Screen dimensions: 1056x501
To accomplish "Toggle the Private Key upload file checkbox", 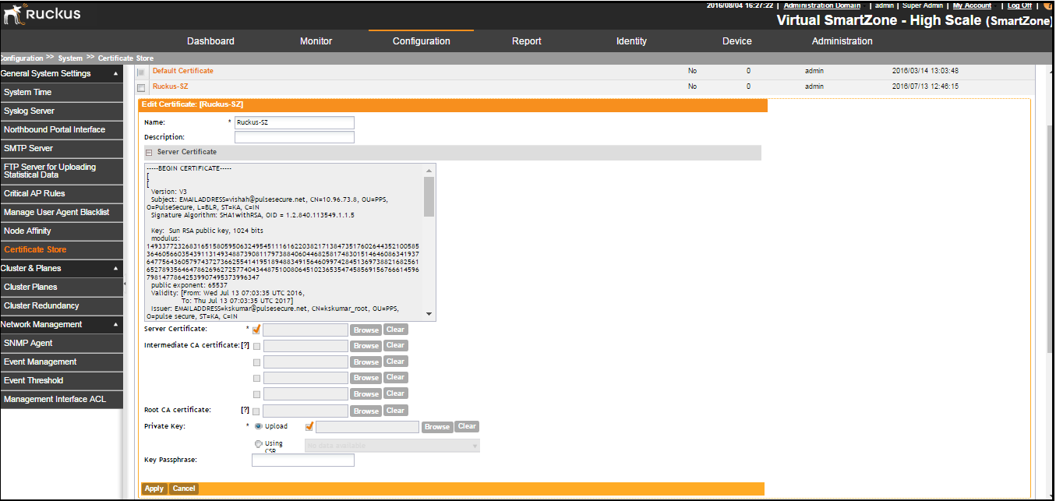I will click(309, 426).
